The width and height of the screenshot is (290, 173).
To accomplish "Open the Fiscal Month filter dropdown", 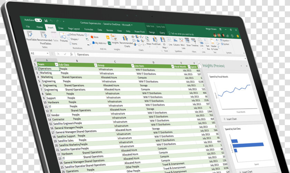I will [188, 67].
